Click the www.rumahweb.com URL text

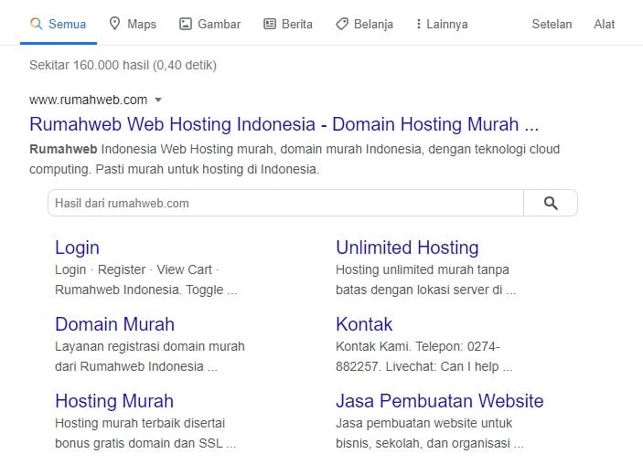(x=88, y=100)
